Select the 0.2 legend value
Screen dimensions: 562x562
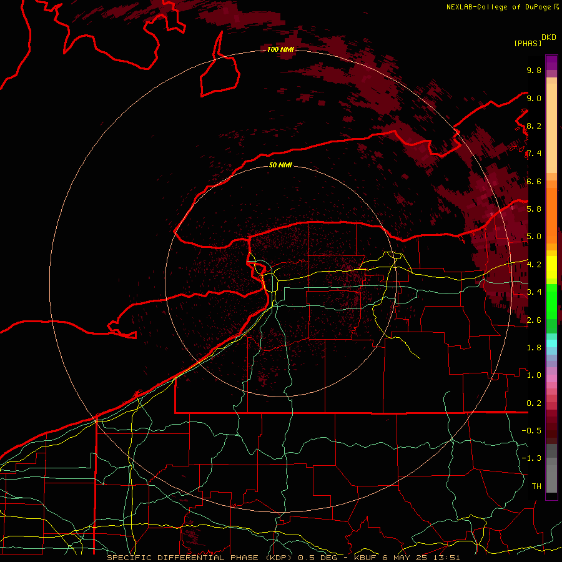(x=534, y=403)
